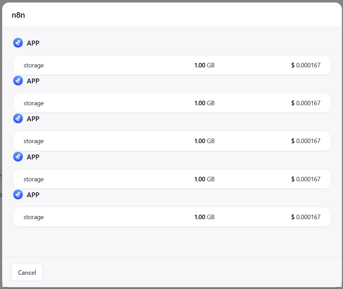
Task: Click the storage label in the second card
Action: click(34, 104)
